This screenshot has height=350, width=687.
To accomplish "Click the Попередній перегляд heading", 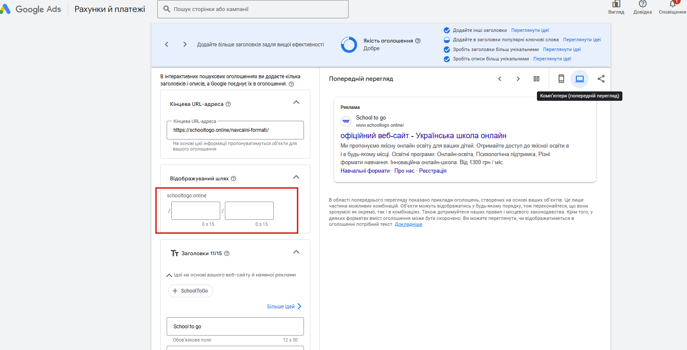I will (361, 79).
